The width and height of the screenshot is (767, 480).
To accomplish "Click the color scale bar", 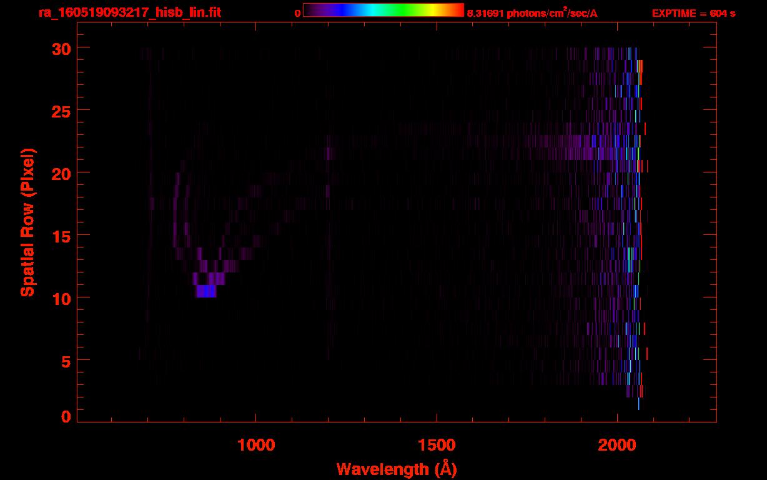I will [x=384, y=11].
